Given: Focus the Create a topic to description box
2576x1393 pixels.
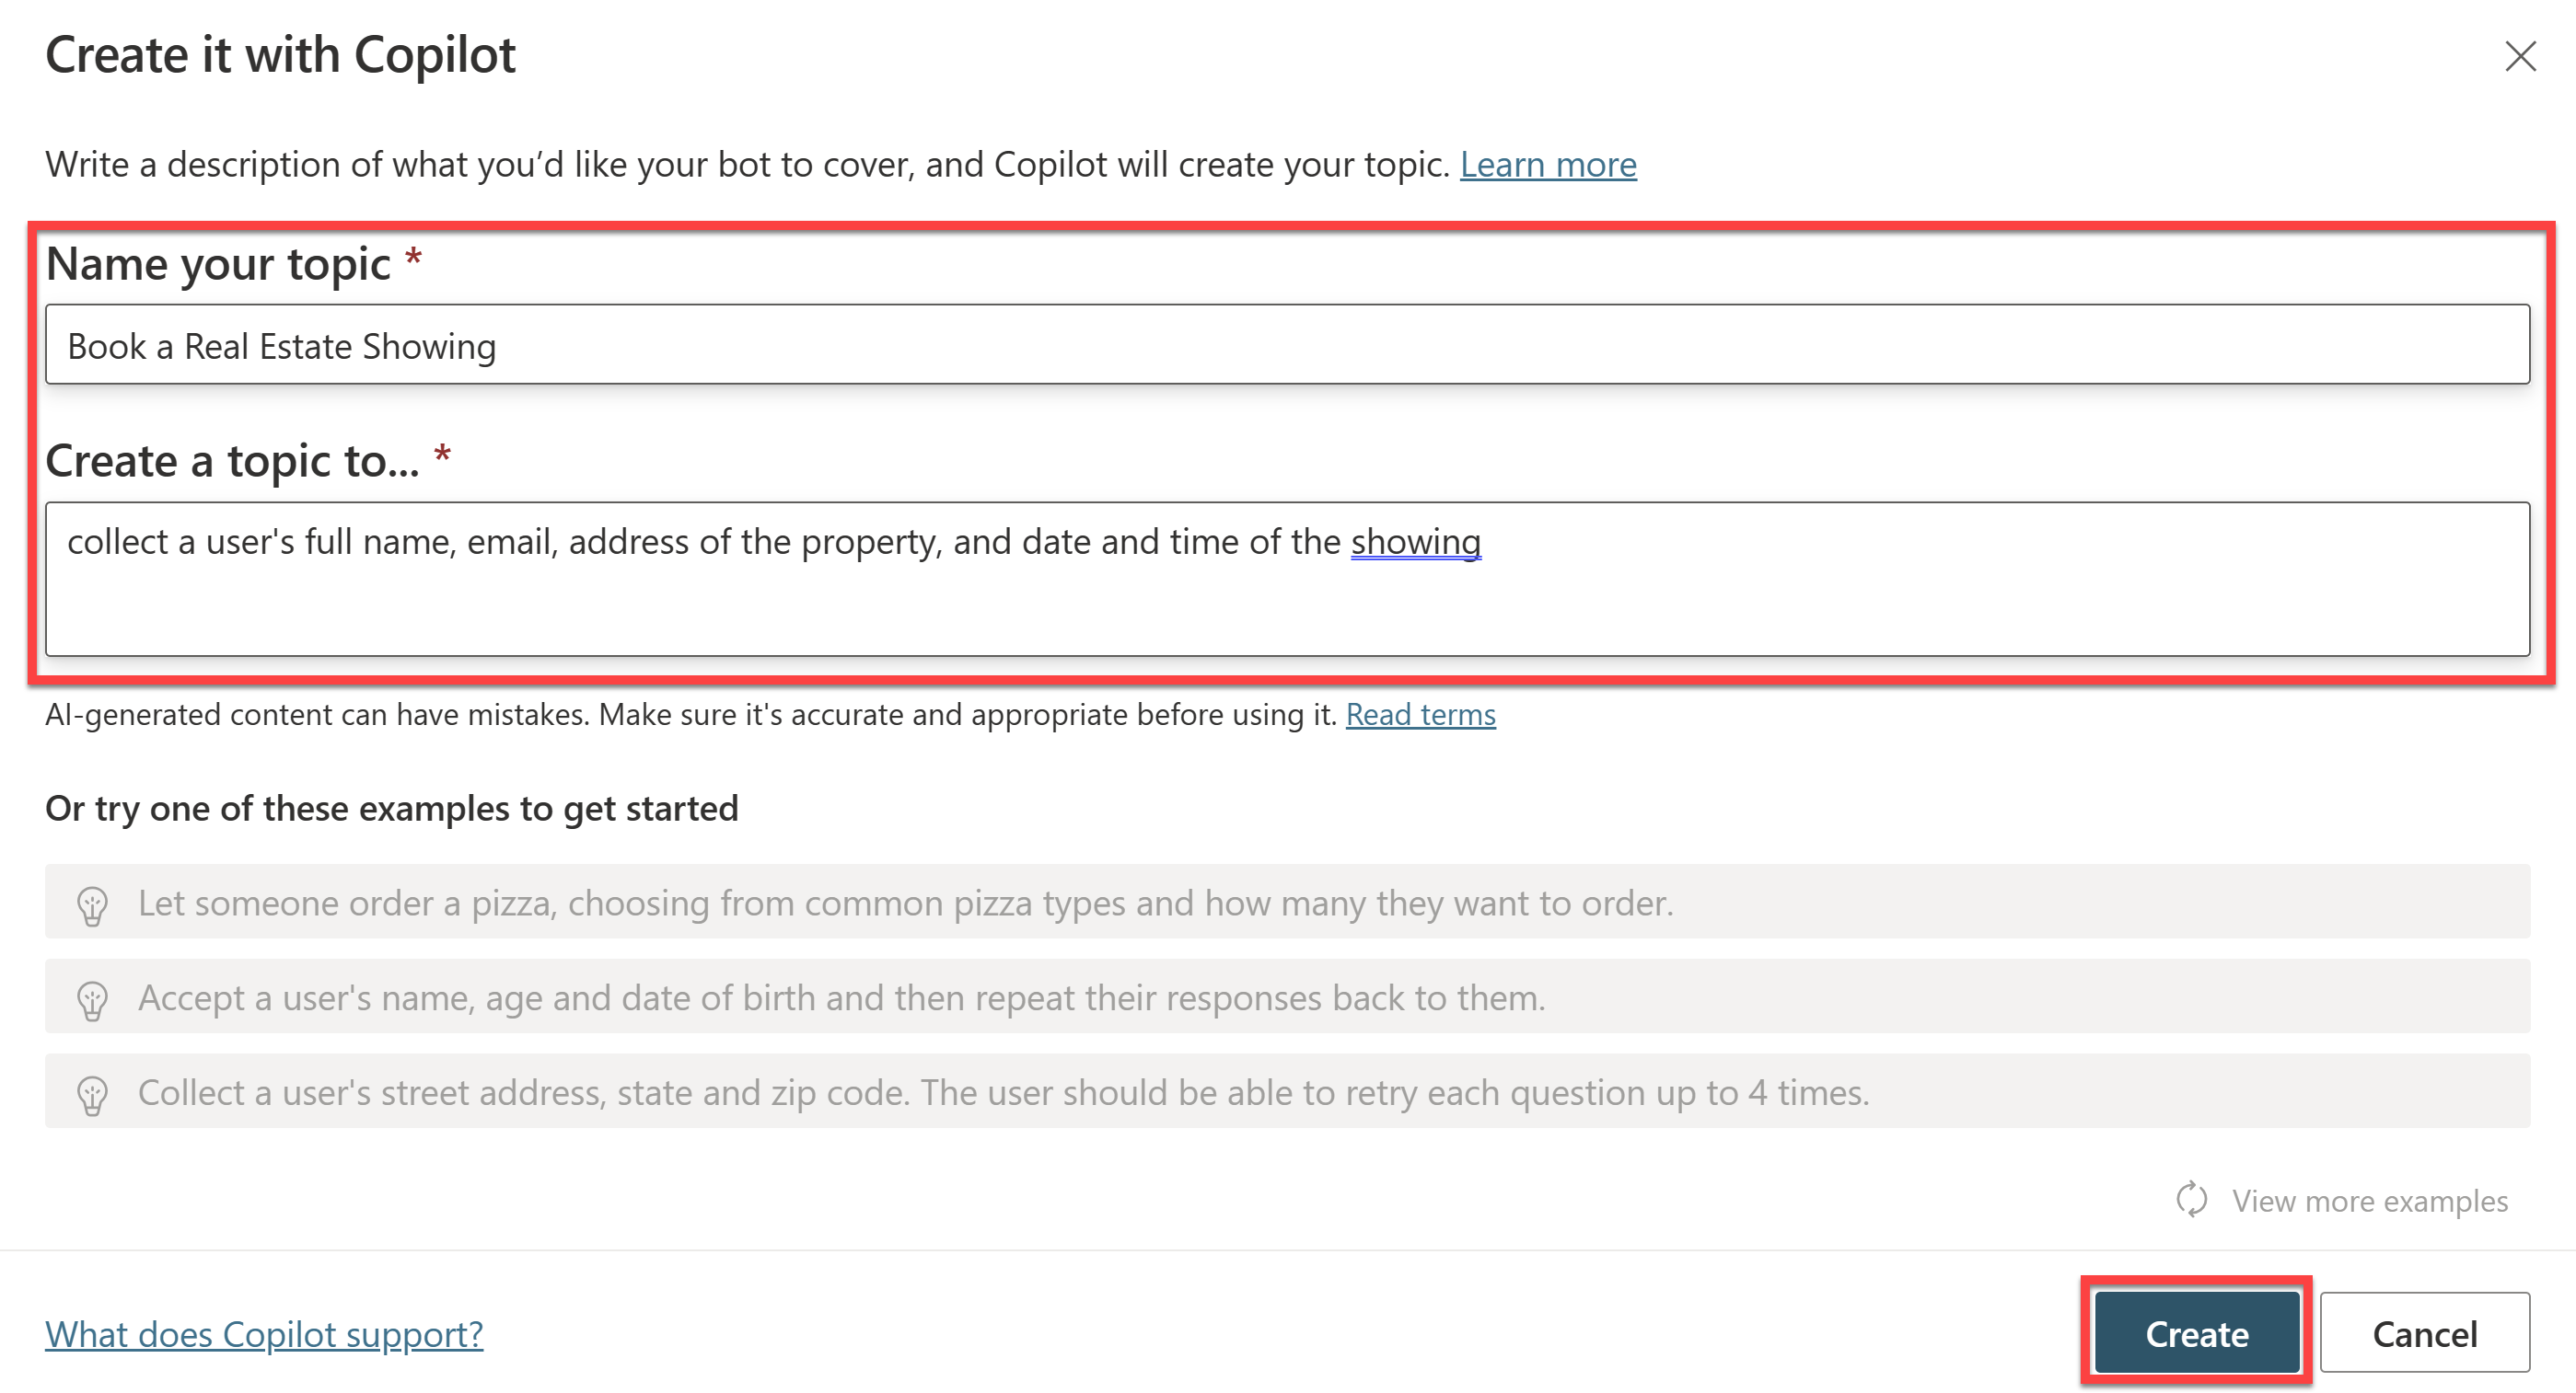Looking at the screenshot, I should pos(1288,579).
